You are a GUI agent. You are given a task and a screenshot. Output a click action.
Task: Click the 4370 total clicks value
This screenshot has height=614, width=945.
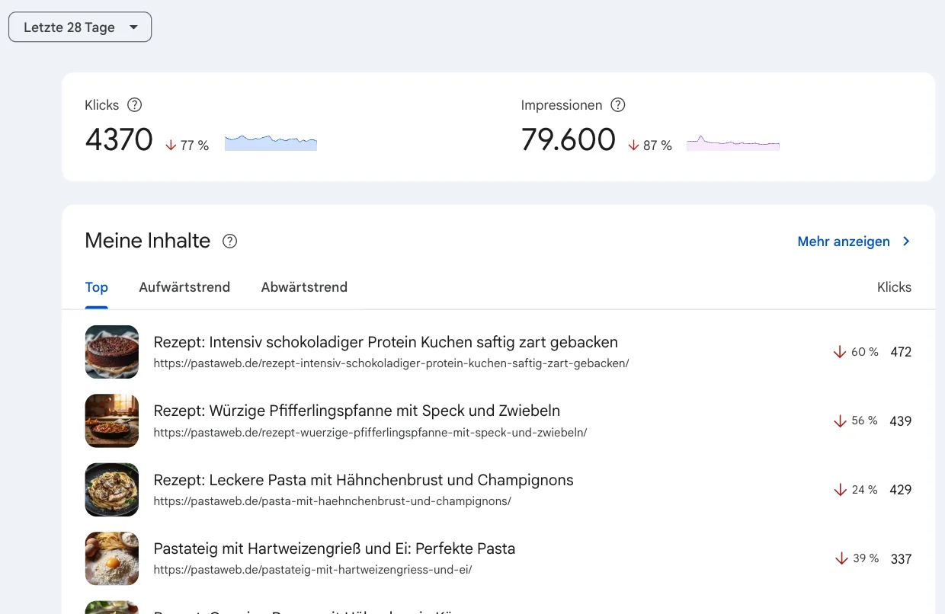[119, 140]
